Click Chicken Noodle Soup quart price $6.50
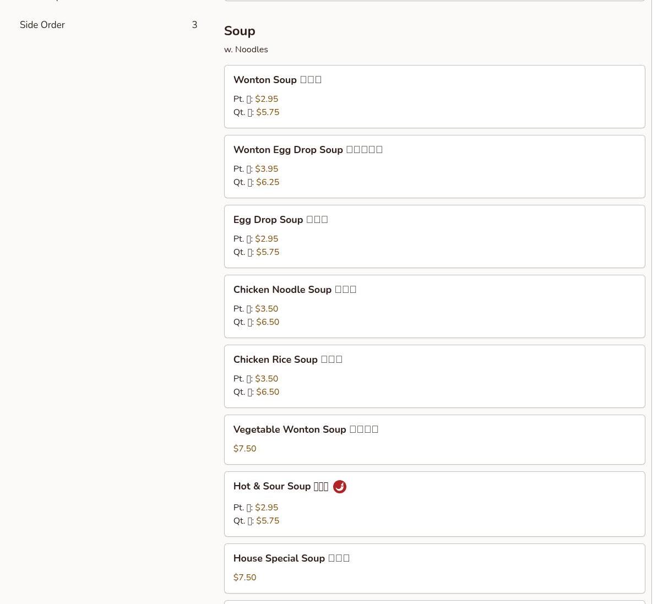663x604 pixels. [x=268, y=322]
